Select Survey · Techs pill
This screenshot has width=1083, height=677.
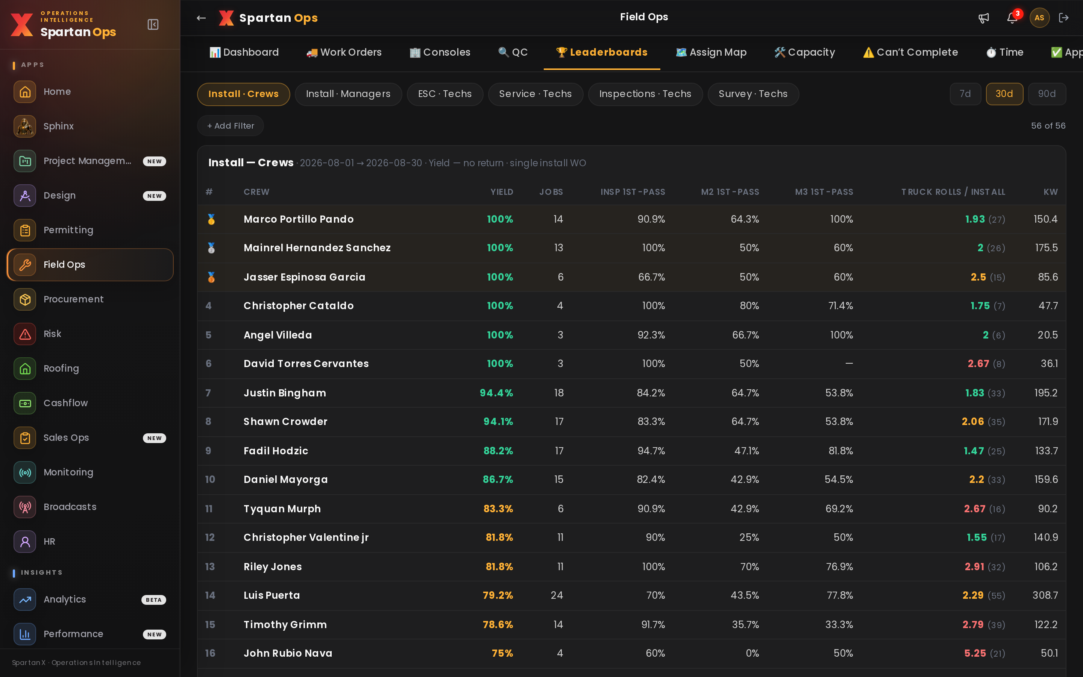[753, 94]
